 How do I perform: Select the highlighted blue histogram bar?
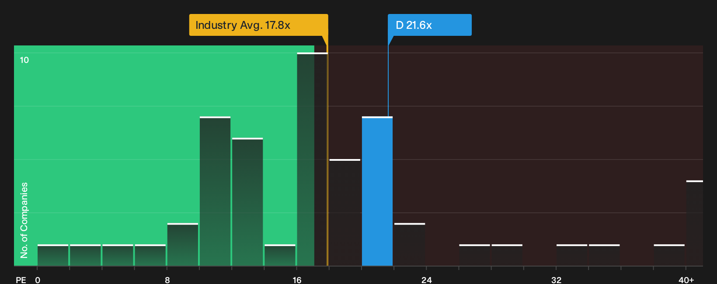coord(377,191)
